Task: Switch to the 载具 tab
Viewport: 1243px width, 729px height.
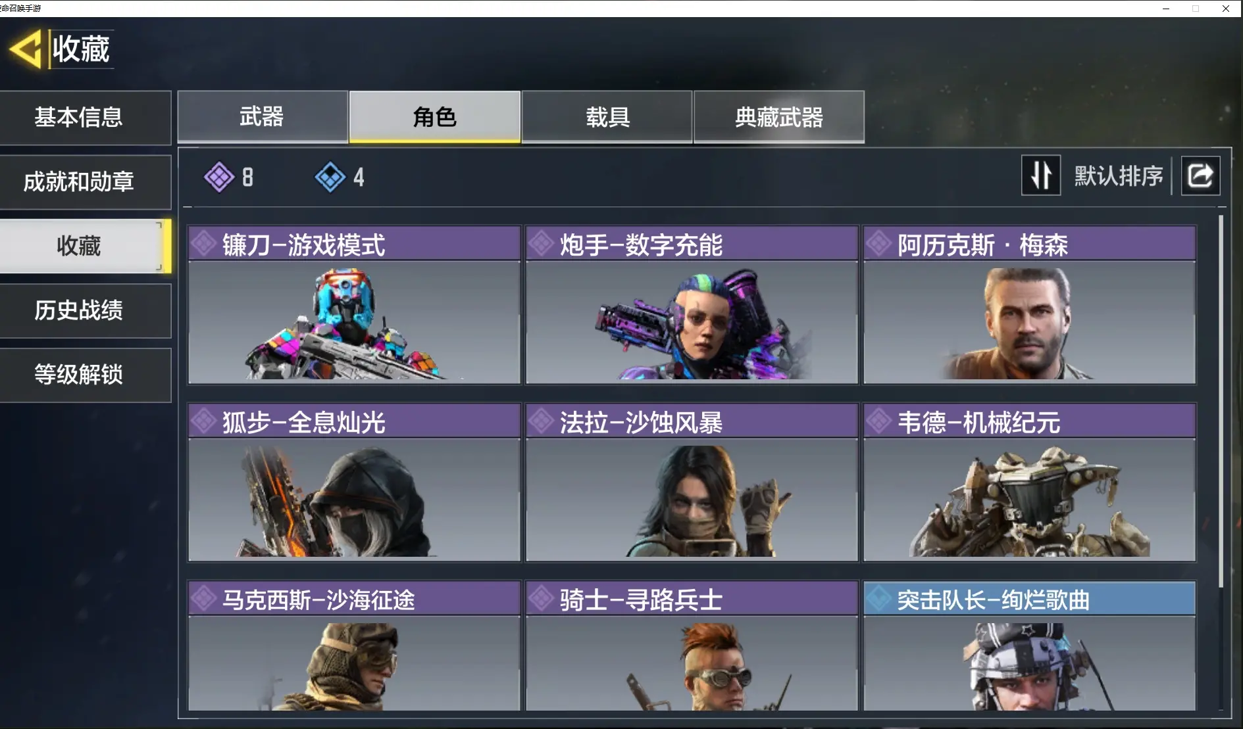Action: (x=607, y=117)
